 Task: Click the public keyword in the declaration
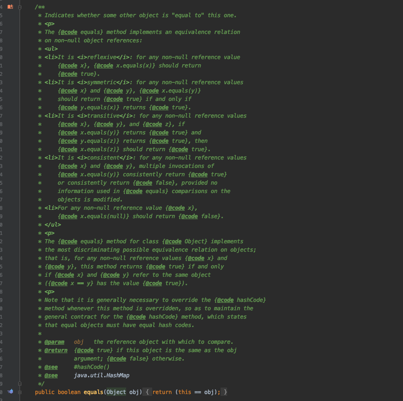pos(45,392)
